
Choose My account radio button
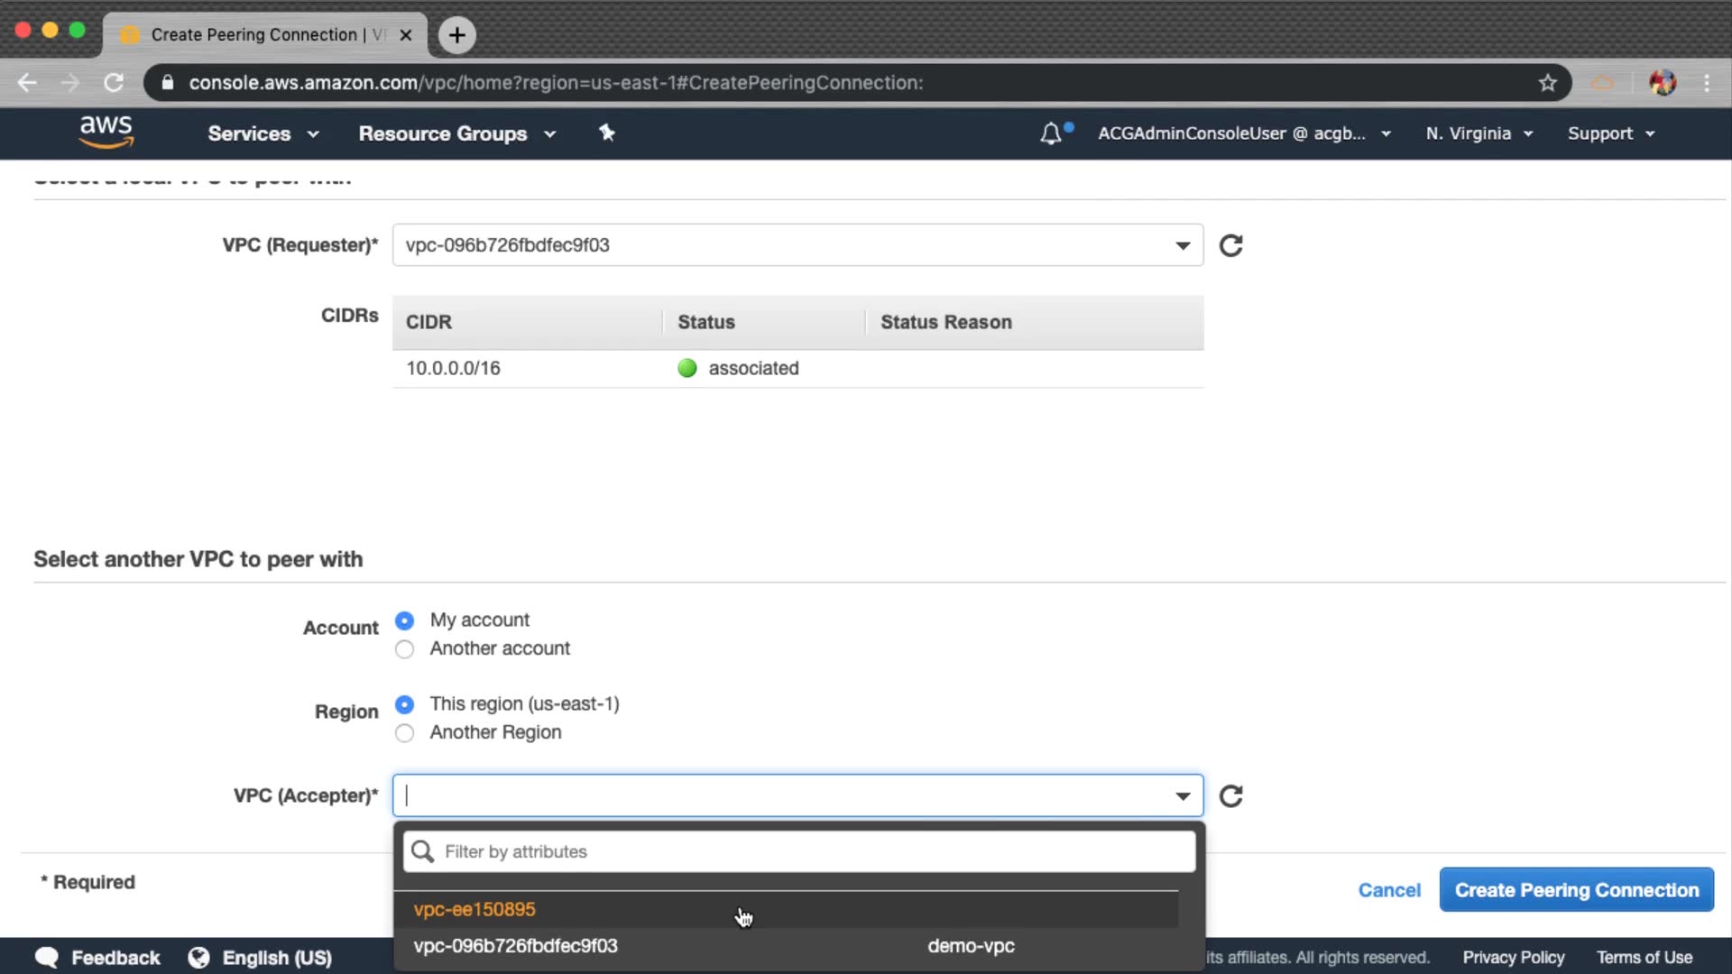point(405,620)
